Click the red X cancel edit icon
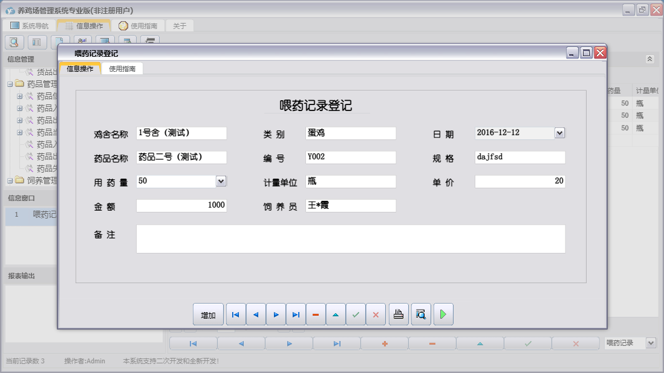This screenshot has width=664, height=373. (x=376, y=314)
